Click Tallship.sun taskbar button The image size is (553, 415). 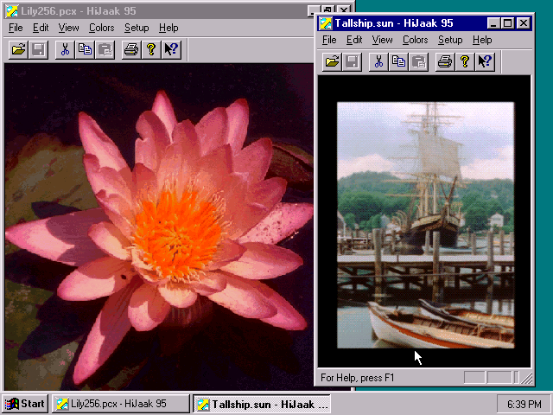[261, 404]
